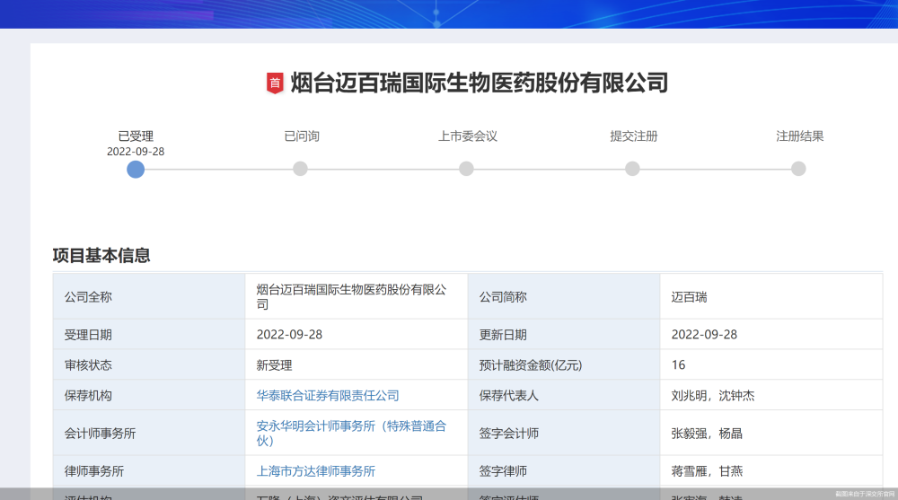Click the 项目基本信息 section heading
Screen dimensions: 898x500
[x=101, y=256]
